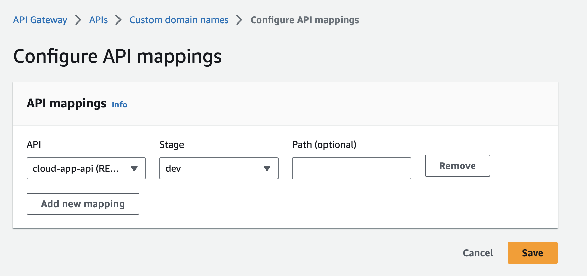Go to APIs breadcrumb link
Screen dimensions: 587x276
(98, 20)
